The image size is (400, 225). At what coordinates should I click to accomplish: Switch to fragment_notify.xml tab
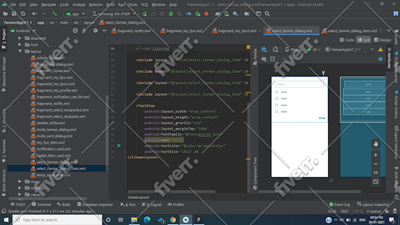click(134, 31)
